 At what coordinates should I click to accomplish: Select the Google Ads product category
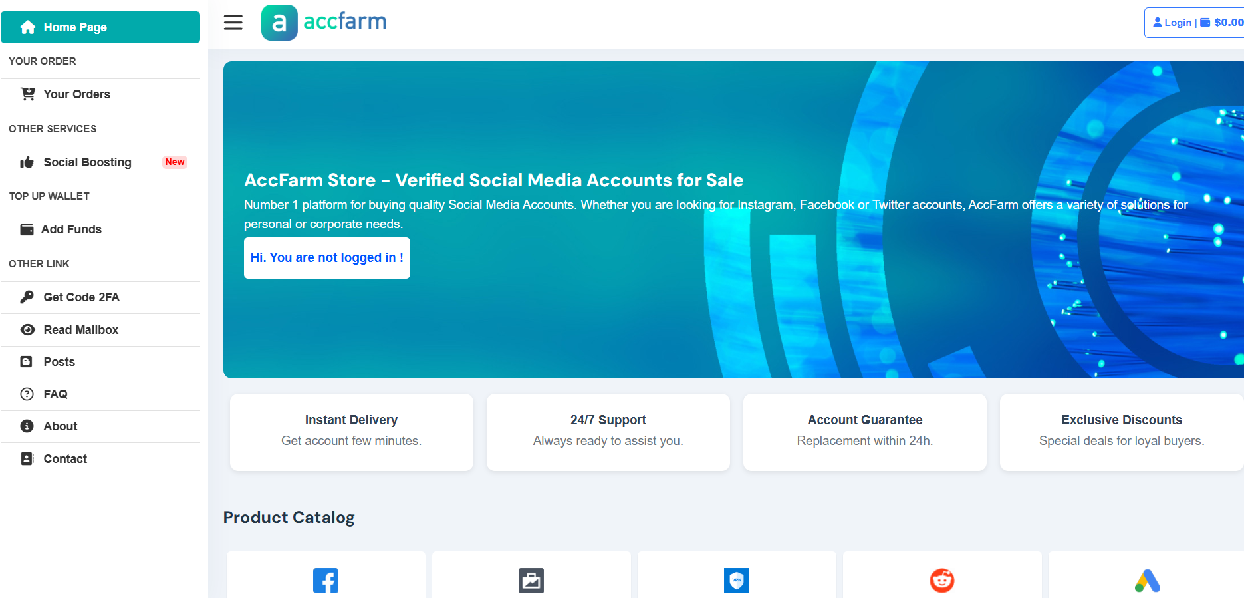click(1147, 580)
